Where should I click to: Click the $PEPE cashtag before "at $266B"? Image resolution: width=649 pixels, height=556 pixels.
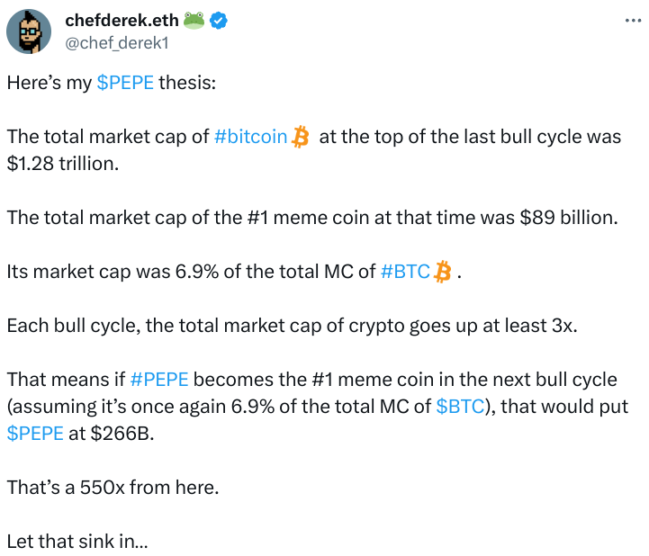tap(35, 433)
